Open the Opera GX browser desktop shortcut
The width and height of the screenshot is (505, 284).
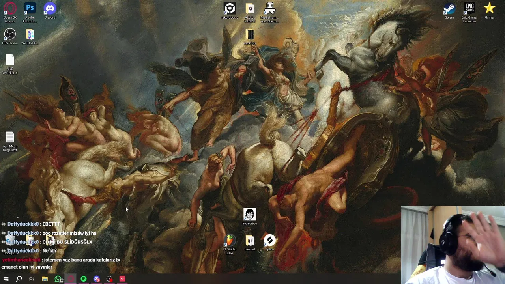pos(10,12)
